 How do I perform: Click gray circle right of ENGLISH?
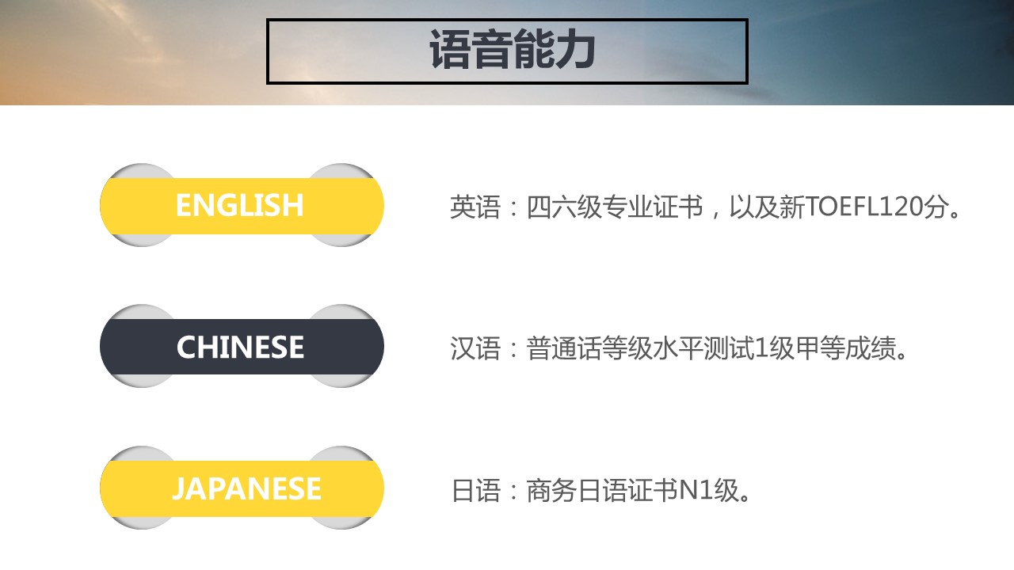pos(342,170)
